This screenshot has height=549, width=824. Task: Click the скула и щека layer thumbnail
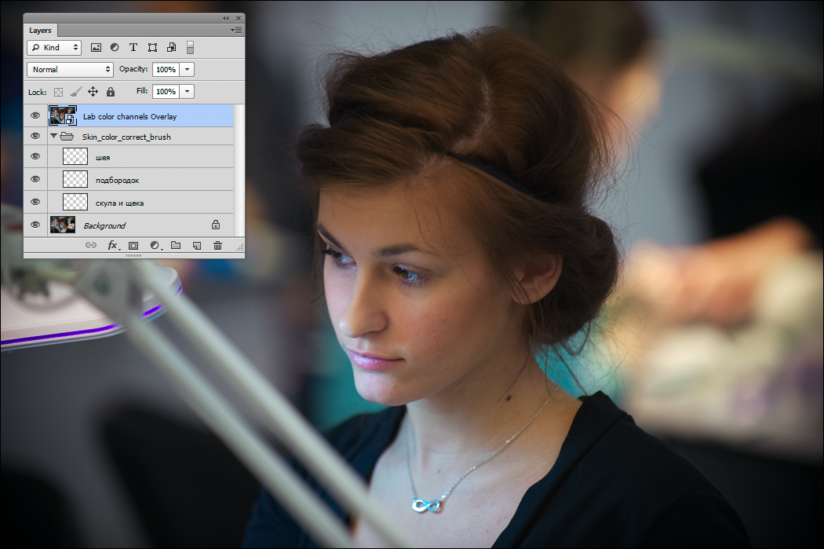tap(75, 202)
